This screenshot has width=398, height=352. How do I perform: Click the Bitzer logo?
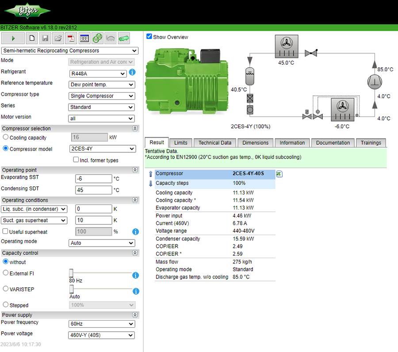click(x=27, y=11)
